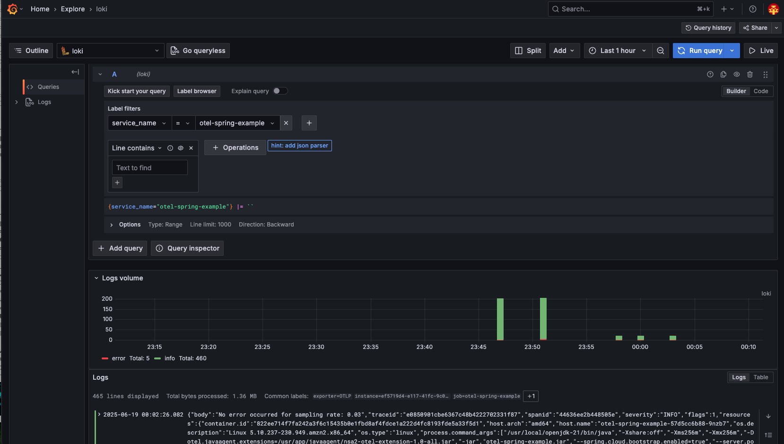Open the Add dropdown menu

(x=565, y=51)
